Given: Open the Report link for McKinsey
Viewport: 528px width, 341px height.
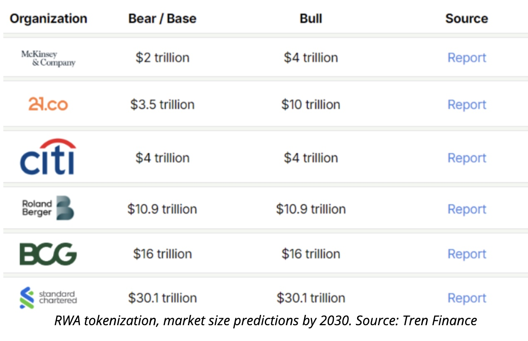Looking at the screenshot, I should pyautogui.click(x=466, y=58).
